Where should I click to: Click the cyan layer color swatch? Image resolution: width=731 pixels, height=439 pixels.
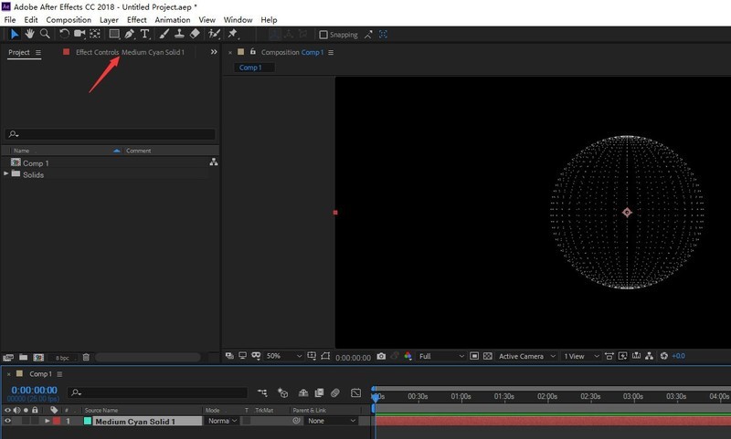point(88,421)
